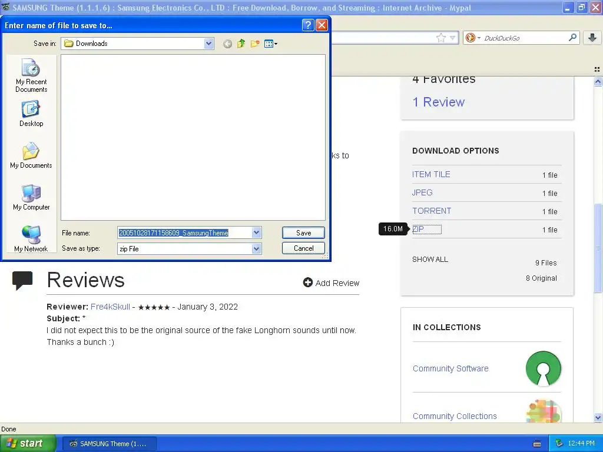The width and height of the screenshot is (603, 452).
Task: Open My Documents in the places bar
Action: (31, 155)
